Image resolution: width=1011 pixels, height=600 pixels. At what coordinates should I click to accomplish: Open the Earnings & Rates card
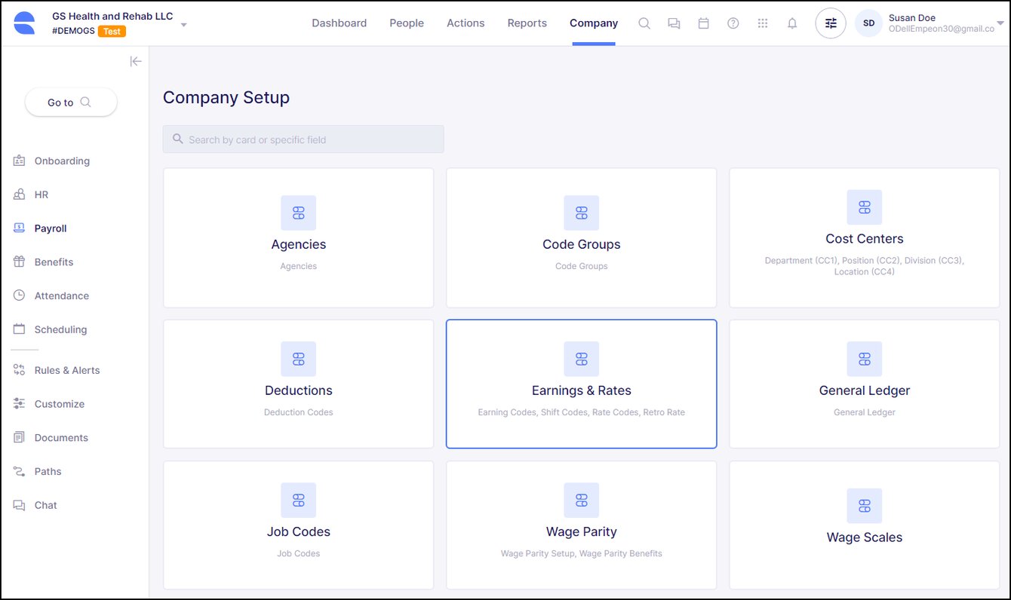(x=581, y=384)
